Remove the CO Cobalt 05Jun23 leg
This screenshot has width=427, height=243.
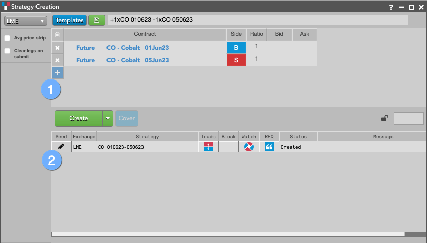pyautogui.click(x=57, y=60)
